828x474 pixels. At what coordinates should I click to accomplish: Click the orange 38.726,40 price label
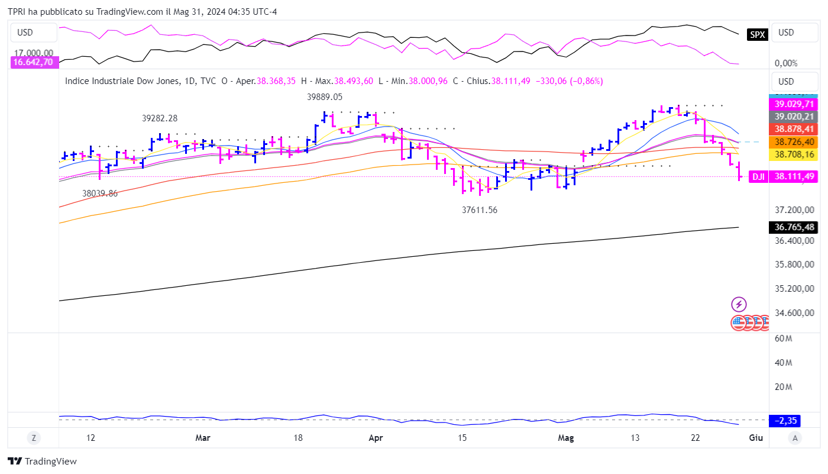coord(794,142)
